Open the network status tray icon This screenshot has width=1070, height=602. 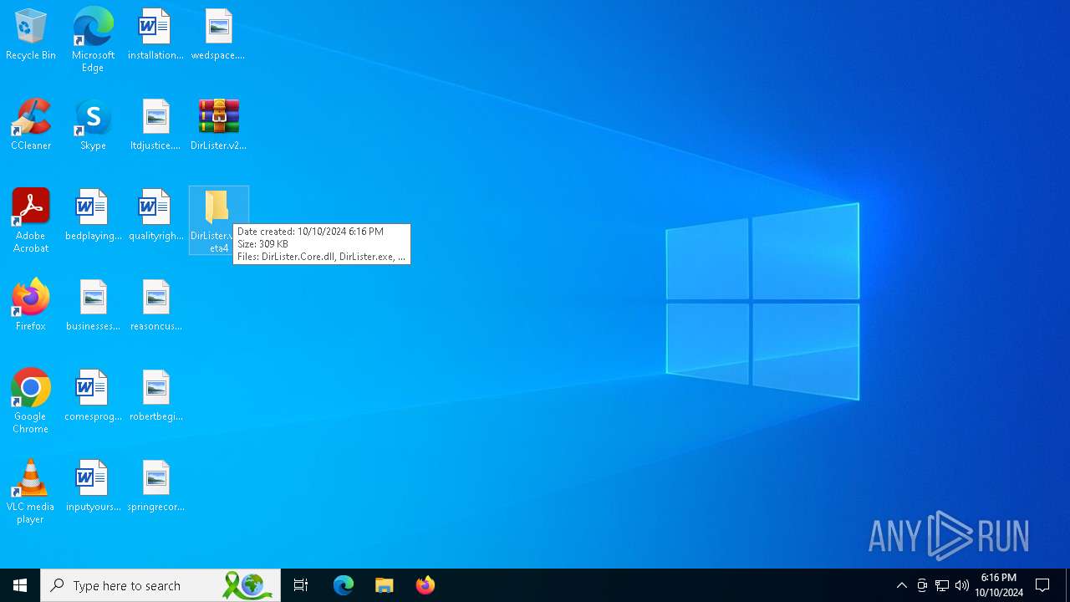(942, 585)
